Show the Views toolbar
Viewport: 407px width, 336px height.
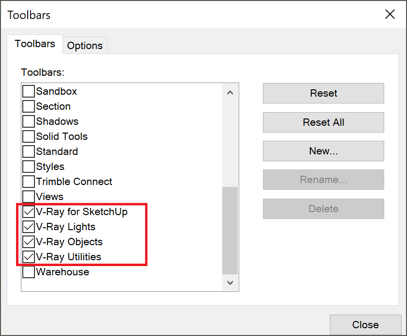click(x=29, y=197)
